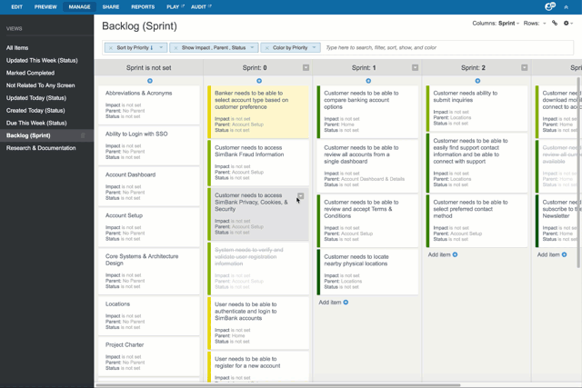Open the SHARE tab

click(x=111, y=6)
